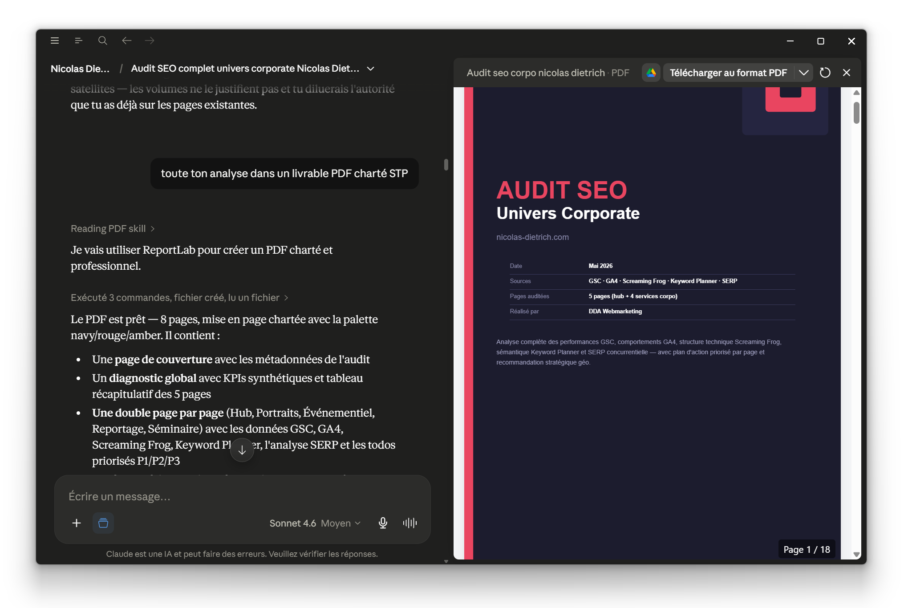904x608 pixels.
Task: Expand Exécuté 3 commandes details
Action: point(179,298)
